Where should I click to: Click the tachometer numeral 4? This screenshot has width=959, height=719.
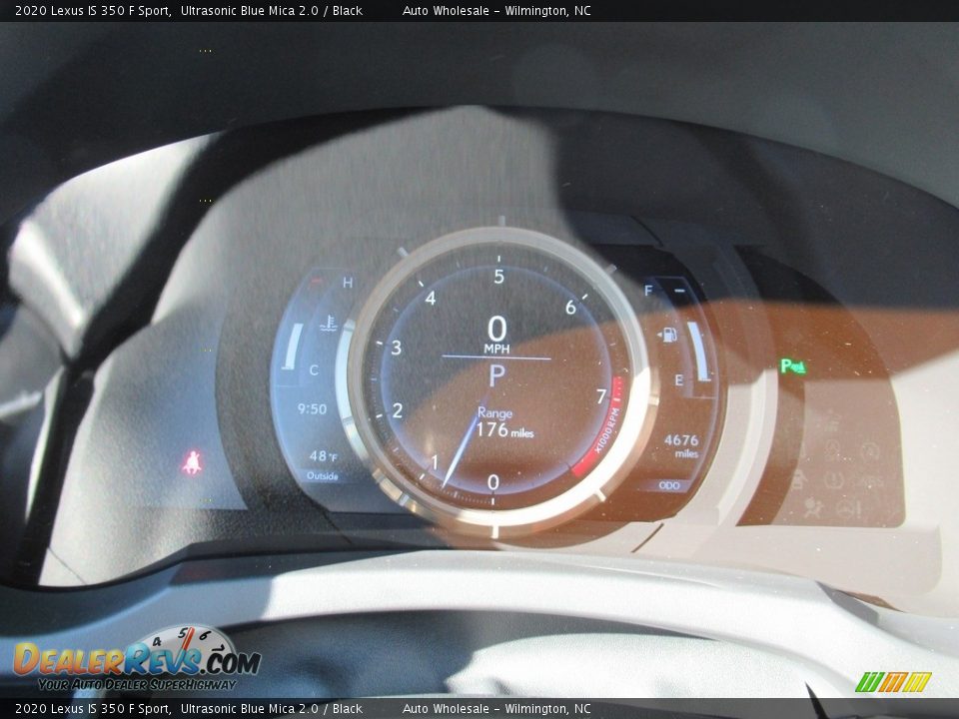click(x=431, y=299)
